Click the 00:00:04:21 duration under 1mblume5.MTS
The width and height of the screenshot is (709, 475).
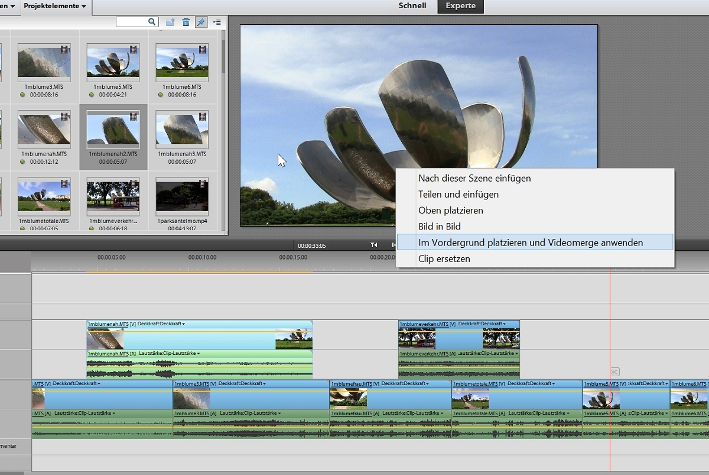(x=113, y=95)
